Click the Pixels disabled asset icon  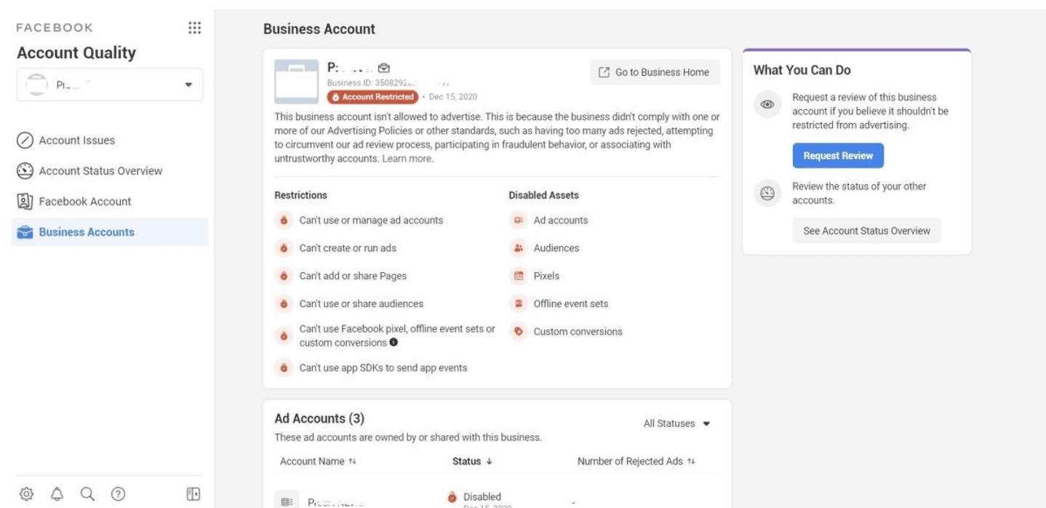click(519, 276)
